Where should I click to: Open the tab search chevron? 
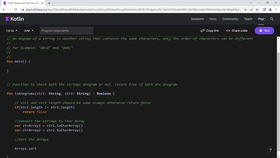click(x=251, y=3)
